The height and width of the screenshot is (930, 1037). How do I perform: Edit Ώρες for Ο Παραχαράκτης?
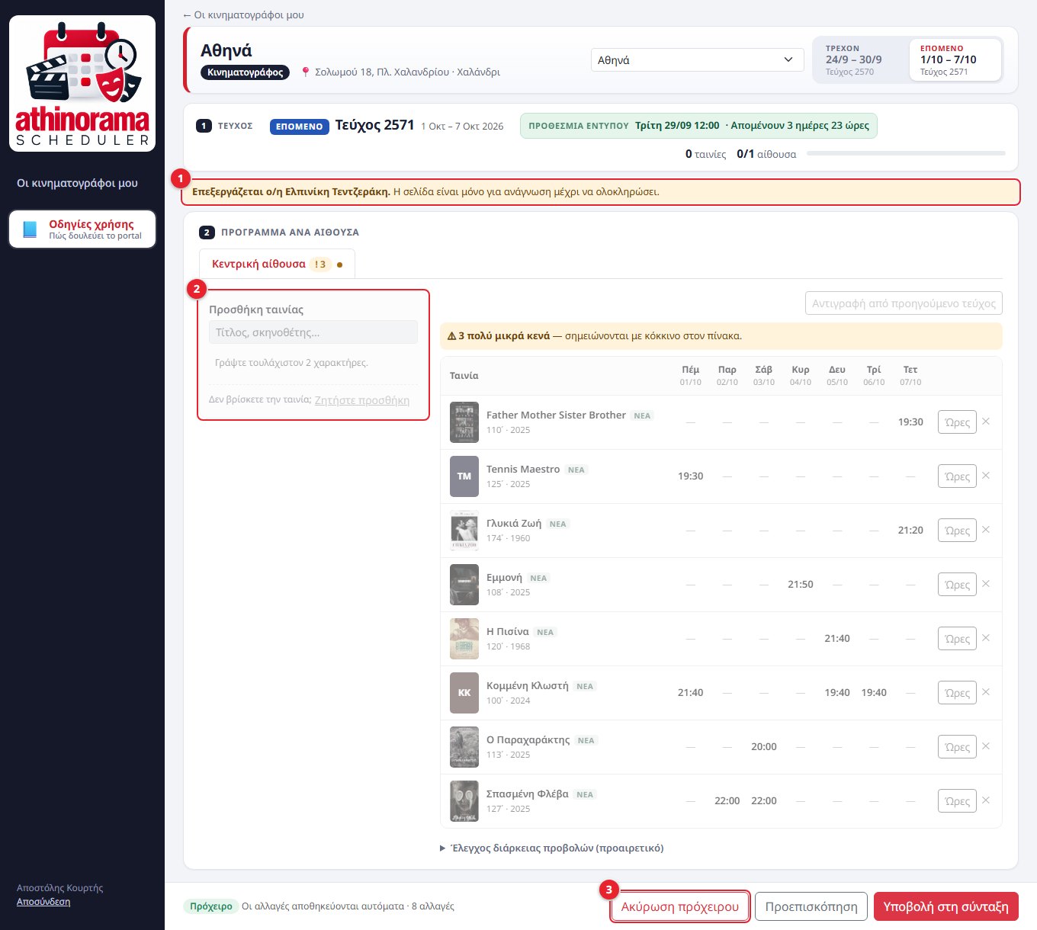pyautogui.click(x=957, y=747)
